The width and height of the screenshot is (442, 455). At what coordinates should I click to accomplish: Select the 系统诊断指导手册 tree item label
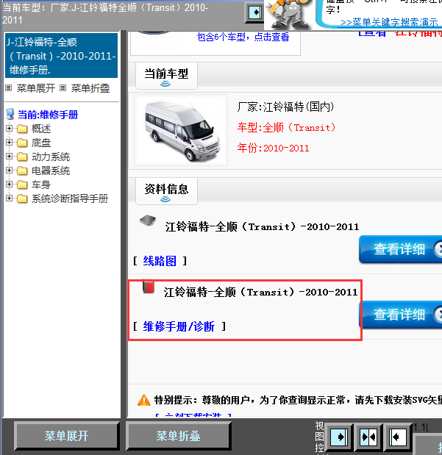pos(70,198)
